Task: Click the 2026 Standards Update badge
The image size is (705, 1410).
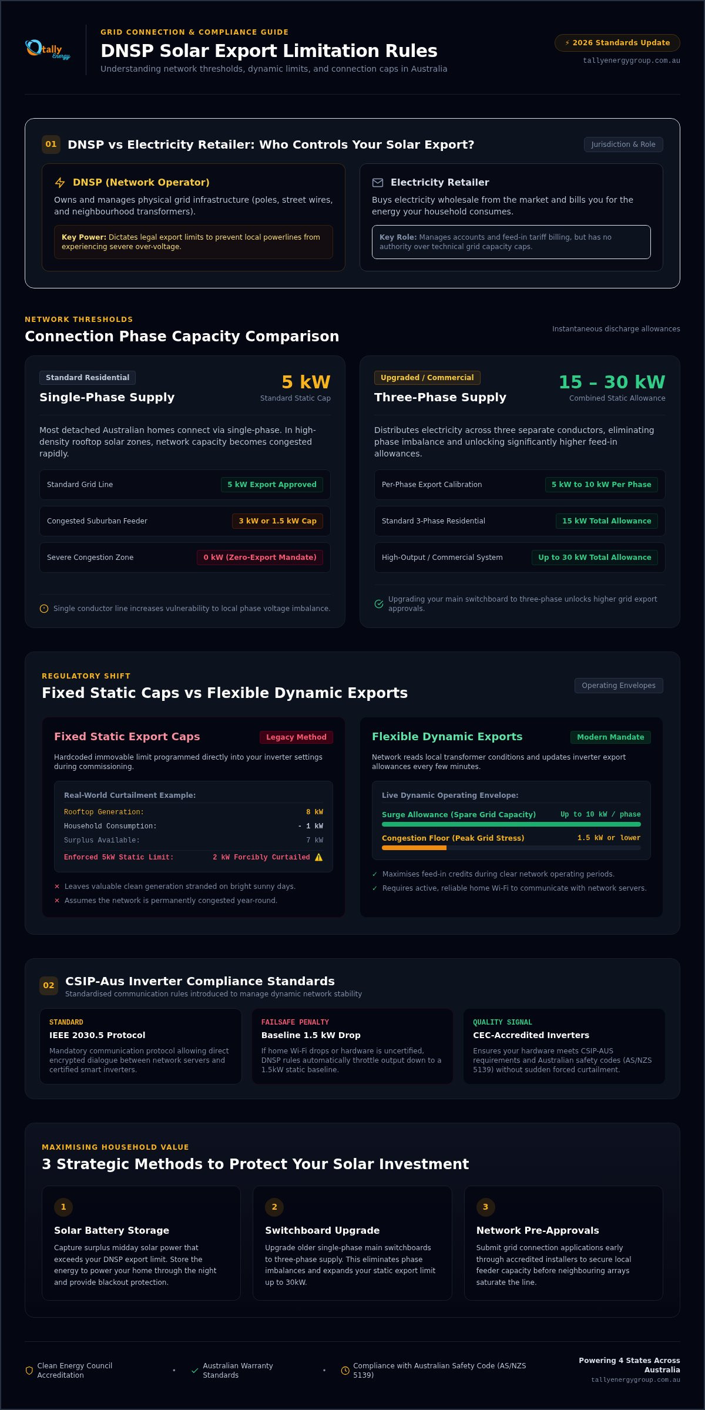Action: pyautogui.click(x=617, y=43)
